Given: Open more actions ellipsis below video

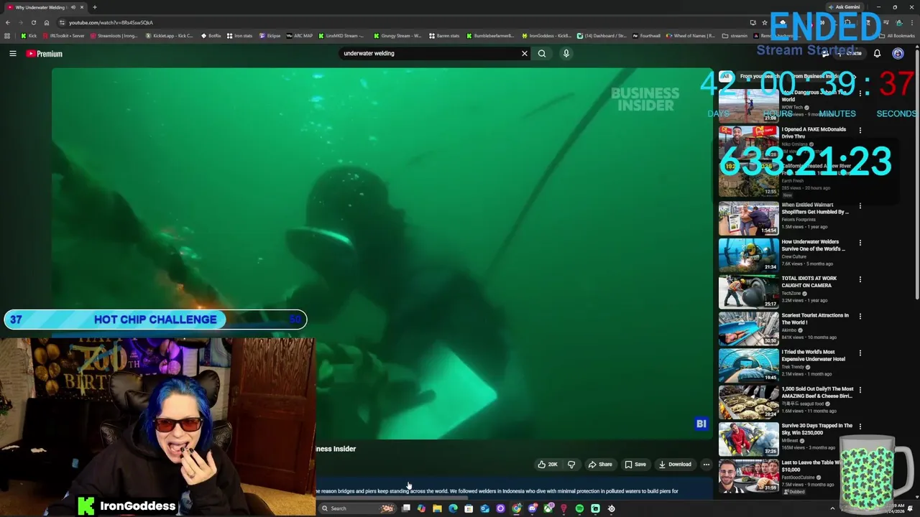Looking at the screenshot, I should pyautogui.click(x=707, y=465).
